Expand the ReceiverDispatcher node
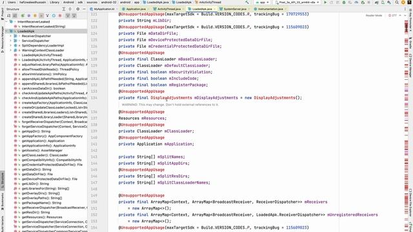The width and height of the screenshot is (413, 232). (10, 36)
